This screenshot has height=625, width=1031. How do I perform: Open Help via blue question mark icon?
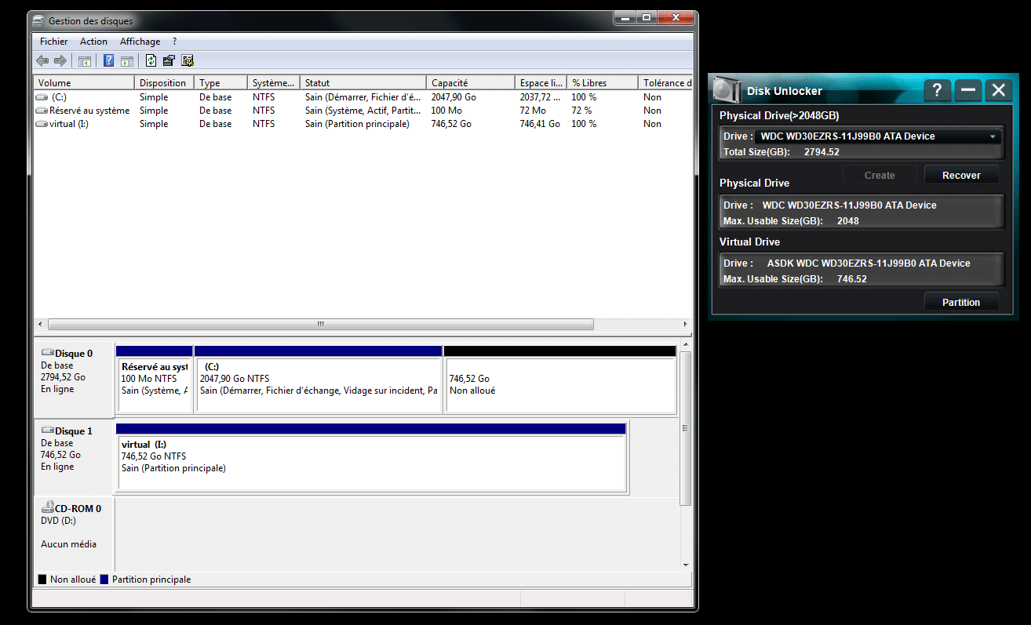(109, 60)
